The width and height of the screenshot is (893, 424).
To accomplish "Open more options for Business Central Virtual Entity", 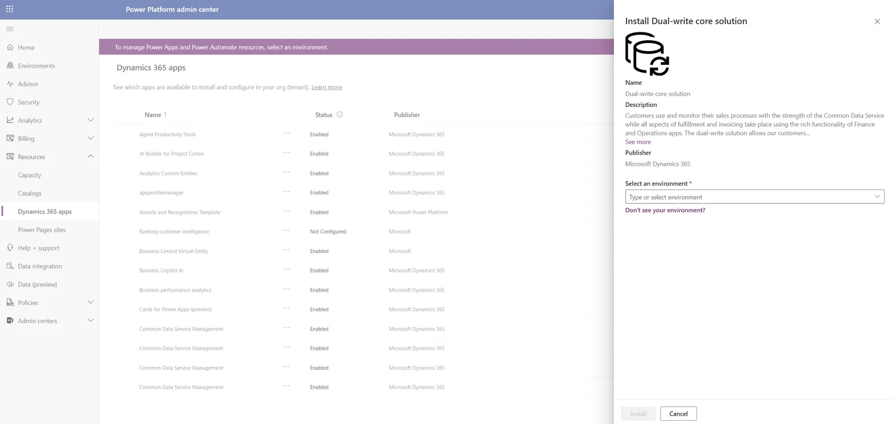I will click(x=286, y=250).
